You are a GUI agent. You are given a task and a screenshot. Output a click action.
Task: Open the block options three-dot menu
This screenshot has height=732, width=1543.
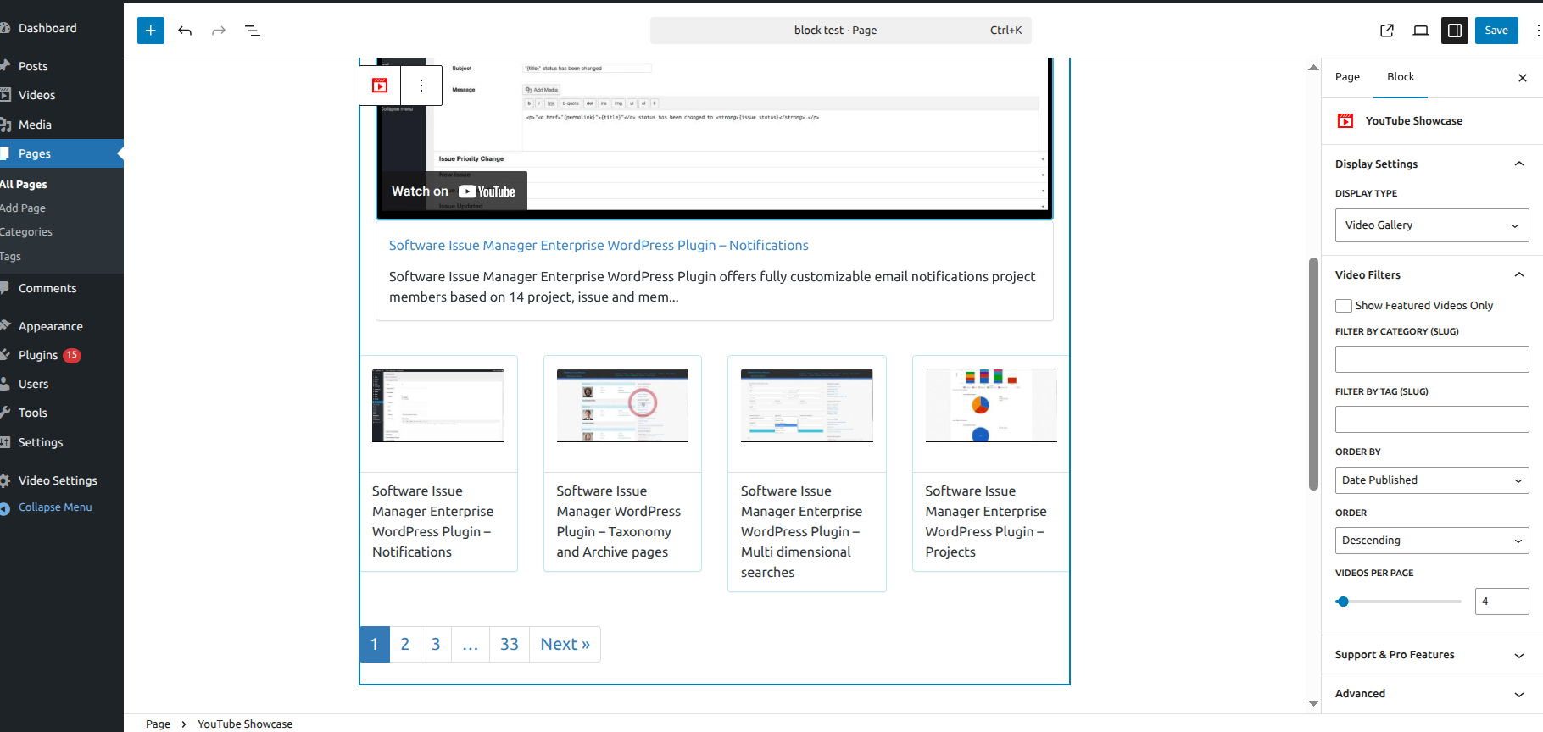421,86
